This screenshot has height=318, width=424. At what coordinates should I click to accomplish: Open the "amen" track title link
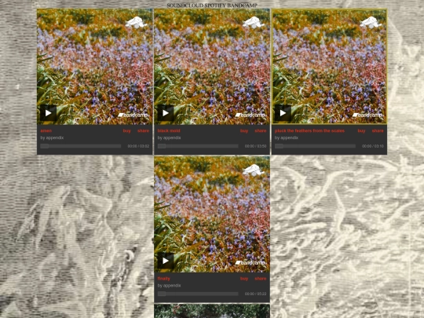tap(46, 131)
